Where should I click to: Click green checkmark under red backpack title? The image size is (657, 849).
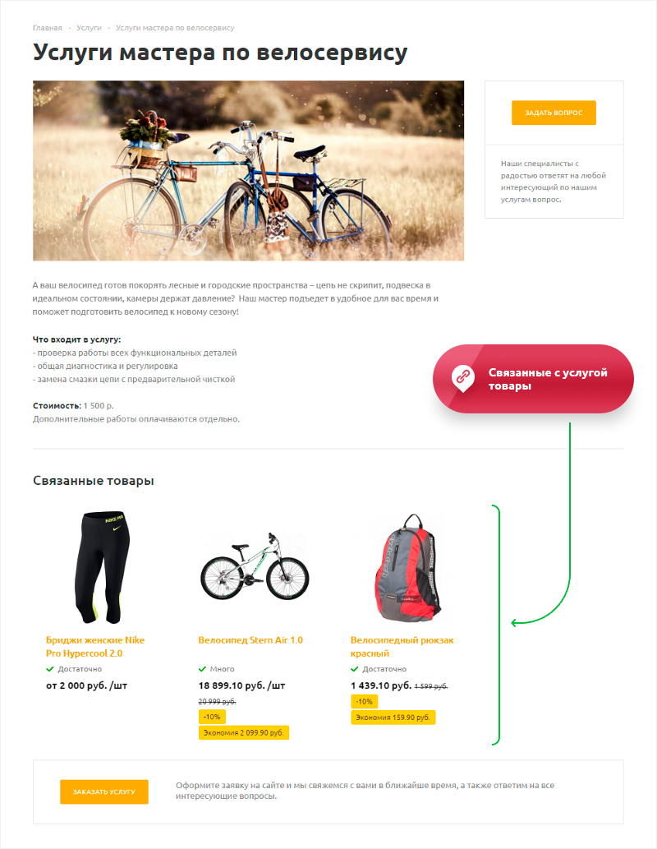pyautogui.click(x=355, y=669)
